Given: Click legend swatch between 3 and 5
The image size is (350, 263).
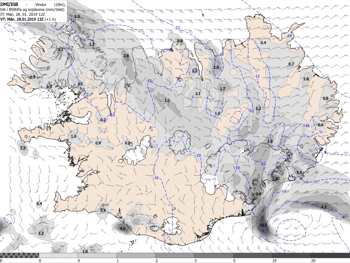Looking at the screenshot, I should click(x=213, y=255).
